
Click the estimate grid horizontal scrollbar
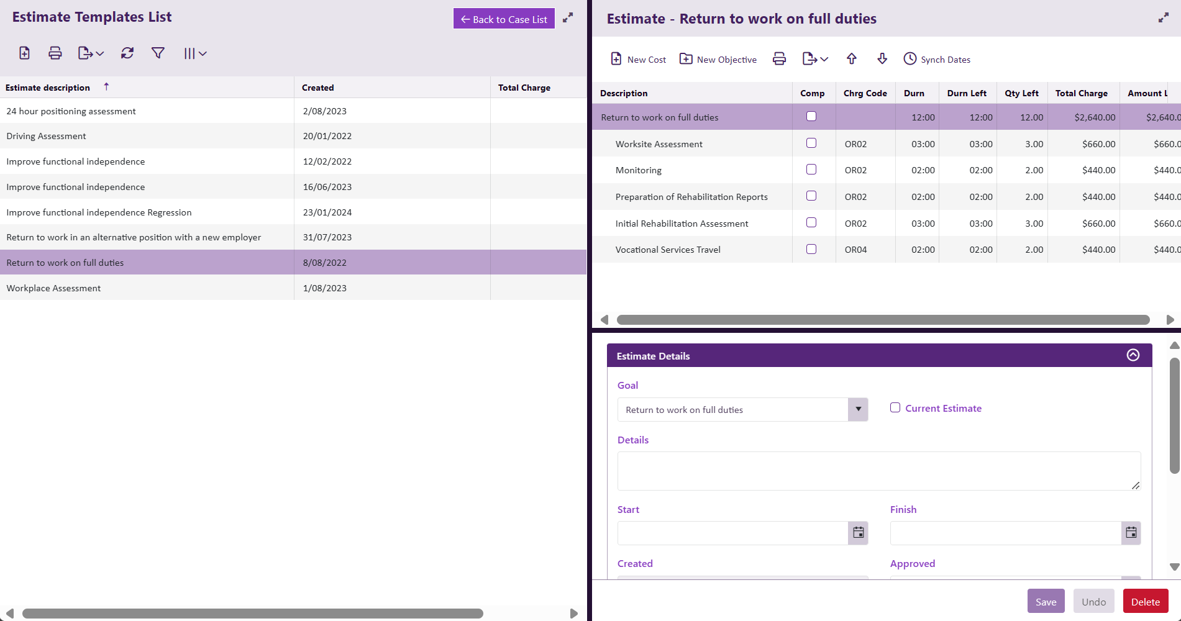point(882,320)
